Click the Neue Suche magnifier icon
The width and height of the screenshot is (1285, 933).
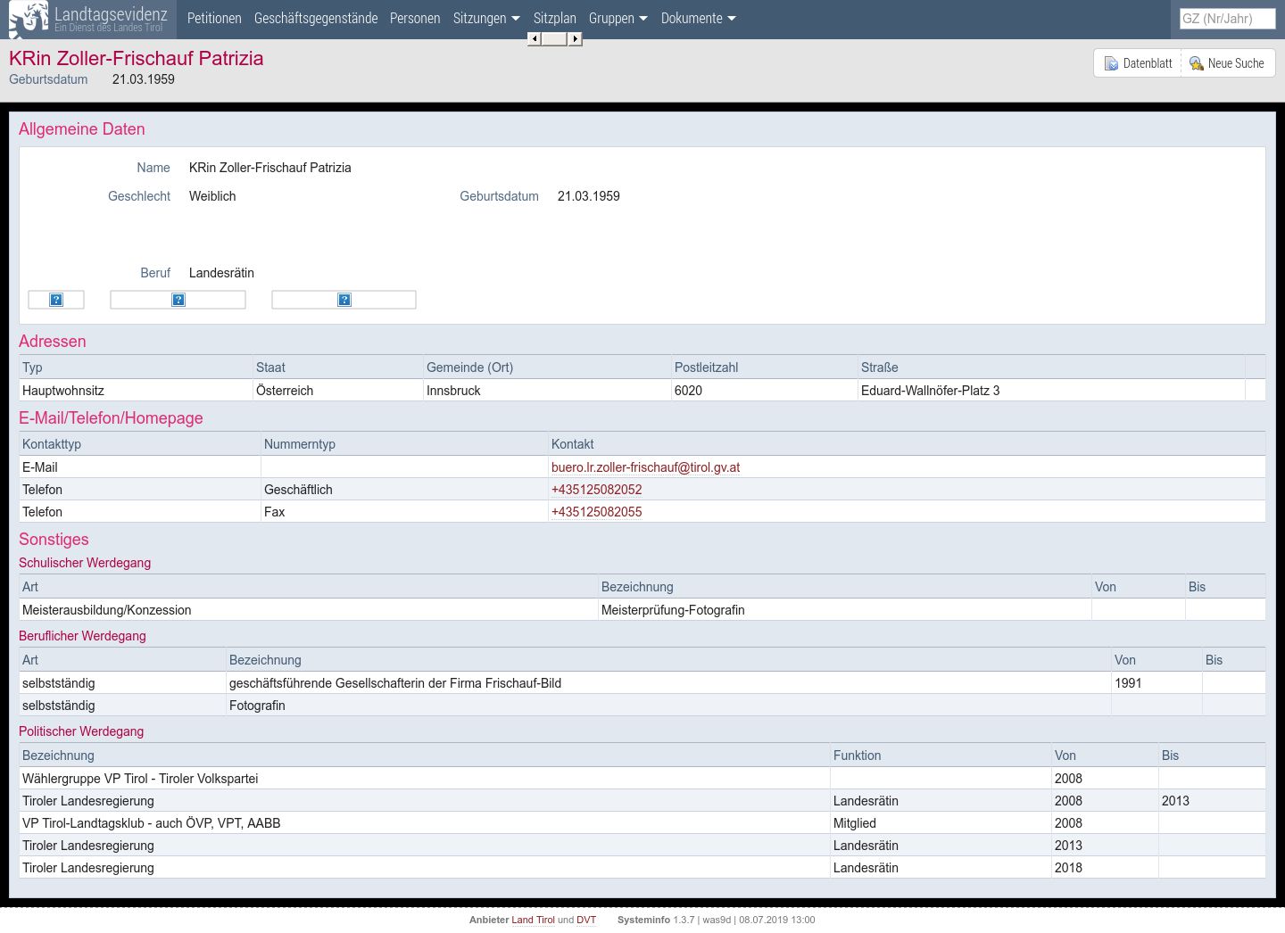pos(1197,63)
